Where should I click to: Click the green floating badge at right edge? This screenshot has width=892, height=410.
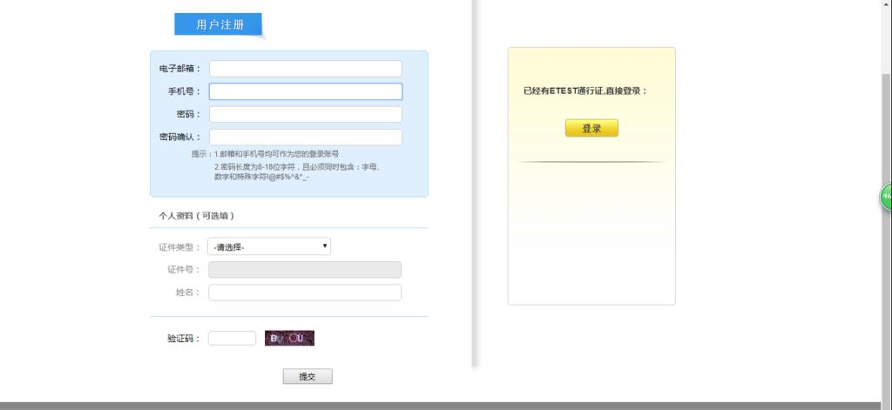886,197
